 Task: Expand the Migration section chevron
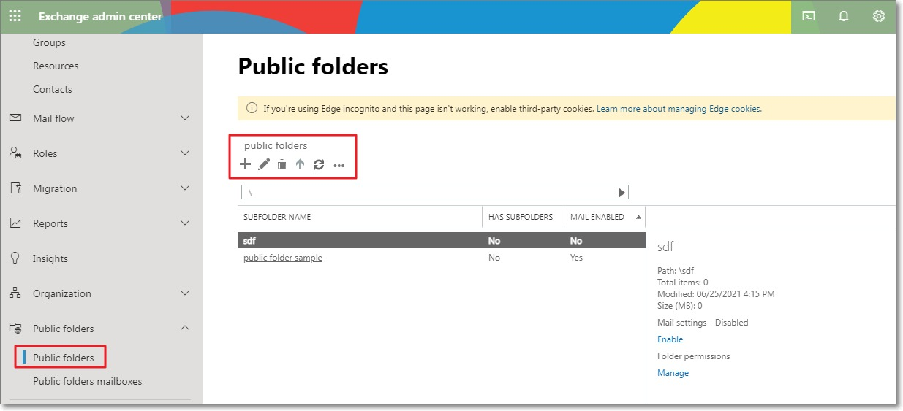click(x=185, y=188)
